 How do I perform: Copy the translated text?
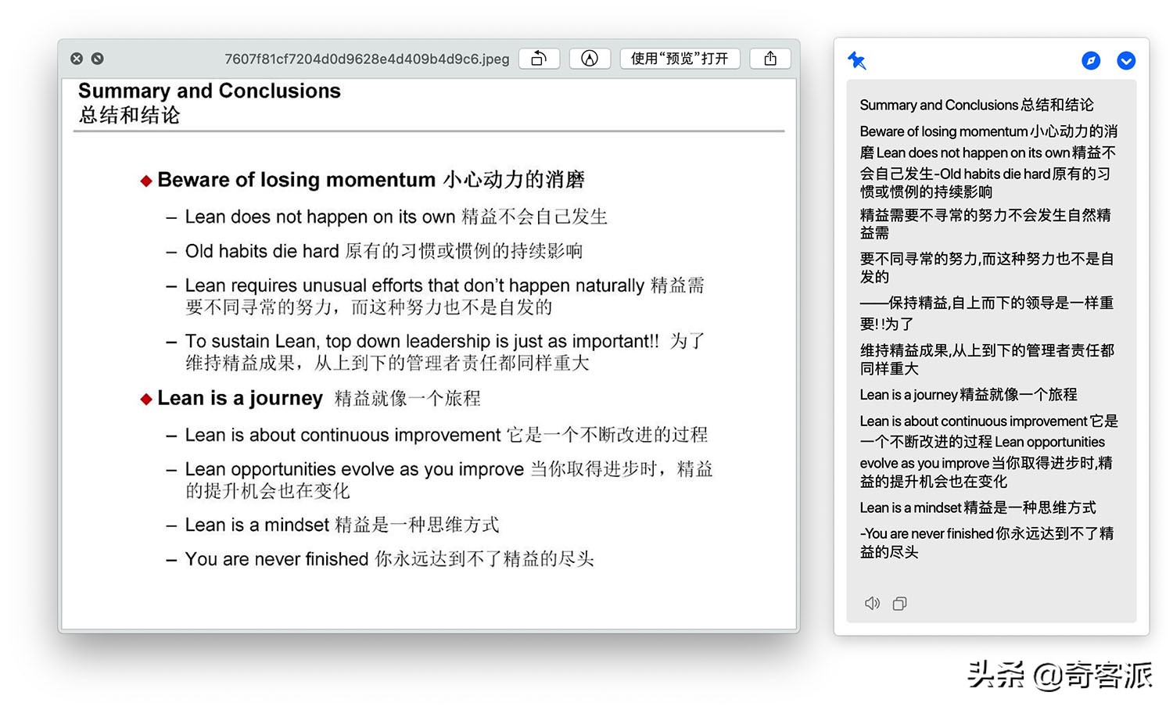(x=899, y=603)
